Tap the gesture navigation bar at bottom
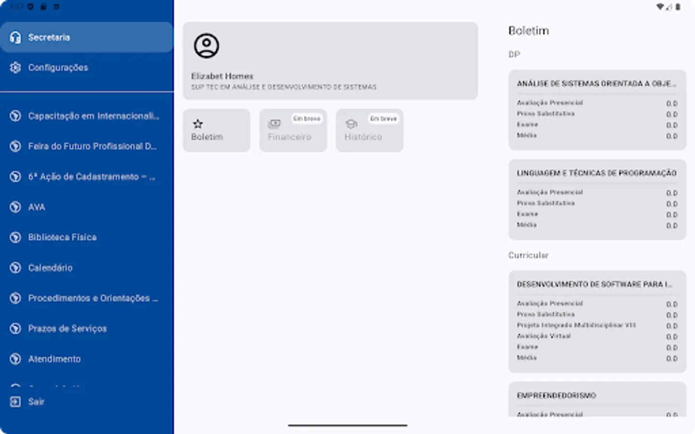Viewport: 695px width, 434px height. [347, 426]
